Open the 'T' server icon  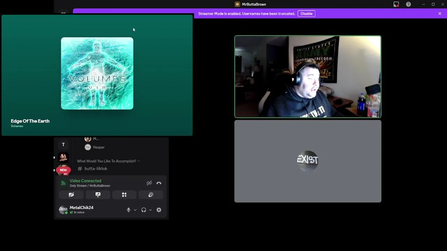click(x=63, y=144)
